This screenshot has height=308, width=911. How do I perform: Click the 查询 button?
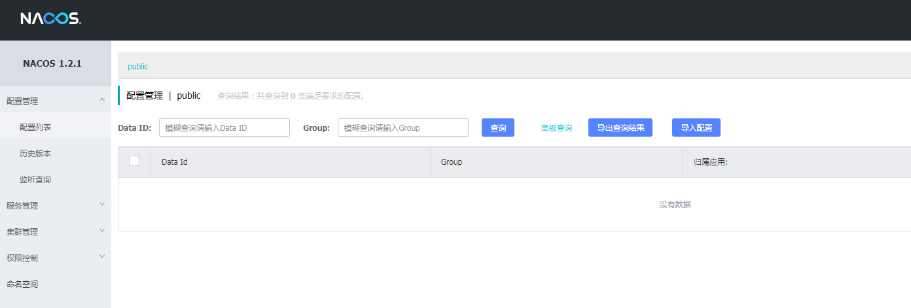498,128
